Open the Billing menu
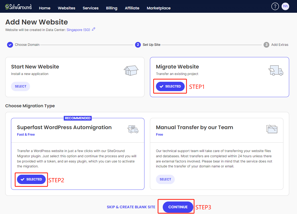Screen dimensions: 297x214 point(112,8)
